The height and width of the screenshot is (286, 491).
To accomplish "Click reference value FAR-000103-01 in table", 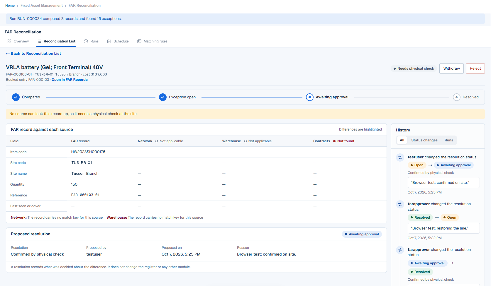I will pyautogui.click(x=85, y=195).
